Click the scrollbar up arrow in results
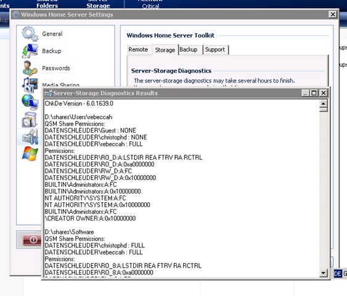Screen dimensions: 347x296 (324, 104)
